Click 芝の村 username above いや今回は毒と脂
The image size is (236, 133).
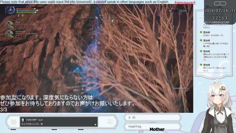point(206,40)
